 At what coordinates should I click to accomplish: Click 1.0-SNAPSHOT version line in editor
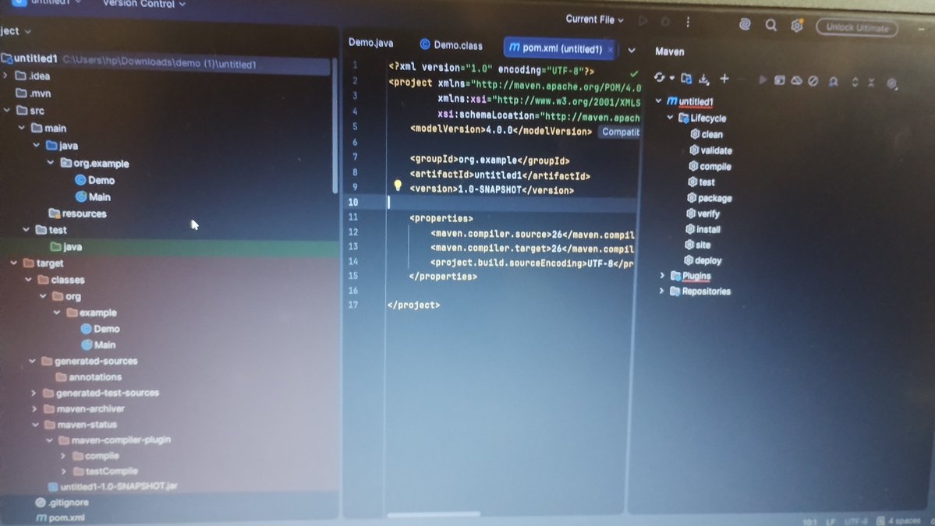coord(491,190)
